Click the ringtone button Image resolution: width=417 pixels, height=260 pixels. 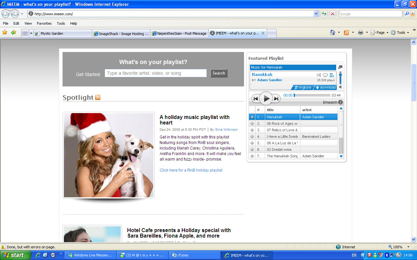tap(303, 87)
